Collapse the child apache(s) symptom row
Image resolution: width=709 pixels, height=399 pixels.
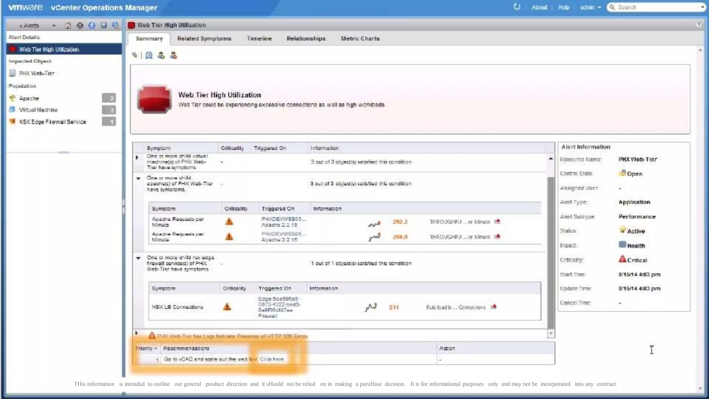point(138,179)
